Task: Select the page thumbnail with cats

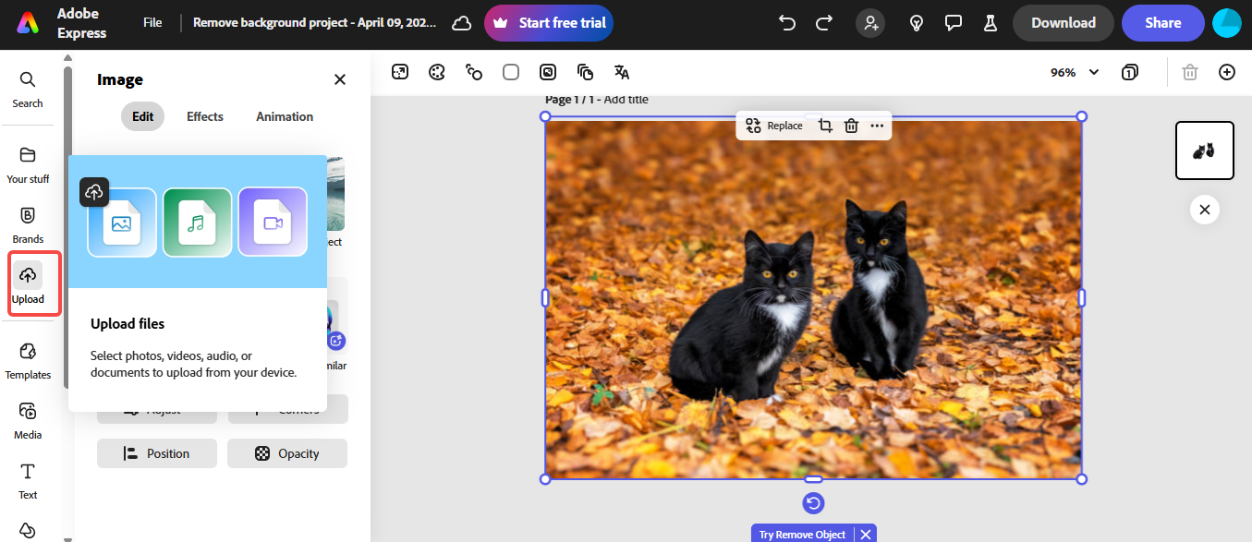Action: pyautogui.click(x=1204, y=151)
